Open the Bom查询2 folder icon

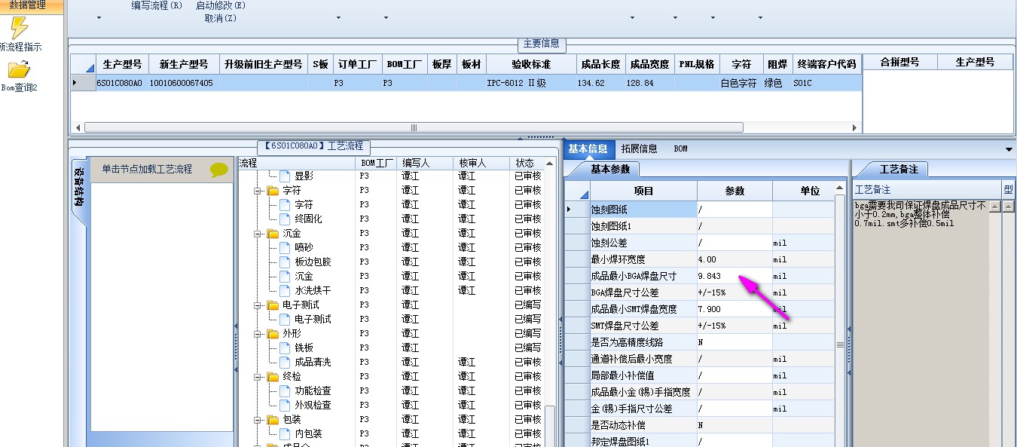click(x=19, y=69)
